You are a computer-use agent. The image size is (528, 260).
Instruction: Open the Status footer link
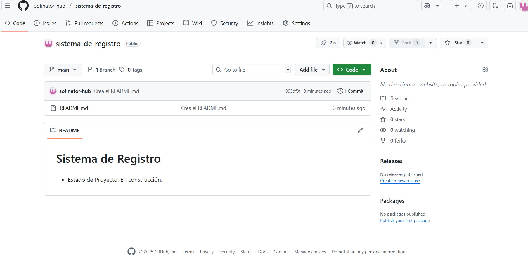pyautogui.click(x=246, y=252)
